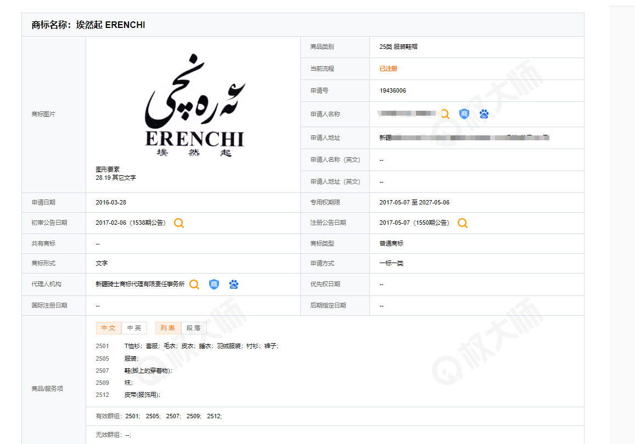Click the 25类 服装鞋帽 category value
Viewport: 635px width, 444px height.
(398, 47)
